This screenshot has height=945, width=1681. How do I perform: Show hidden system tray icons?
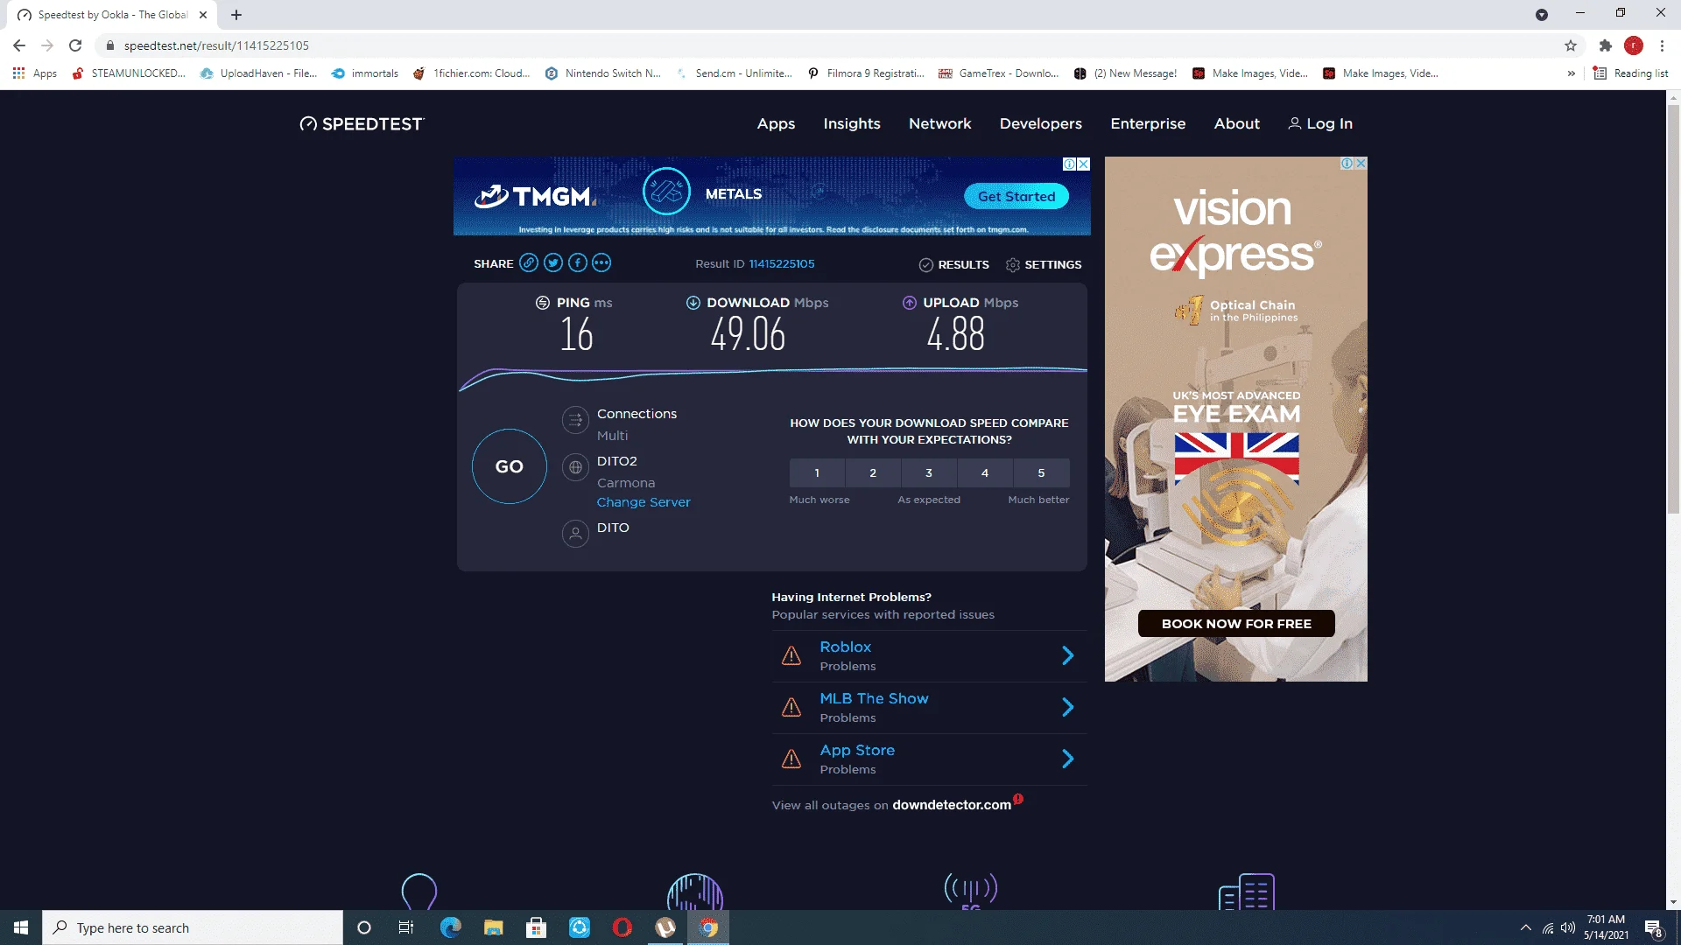coord(1526,927)
